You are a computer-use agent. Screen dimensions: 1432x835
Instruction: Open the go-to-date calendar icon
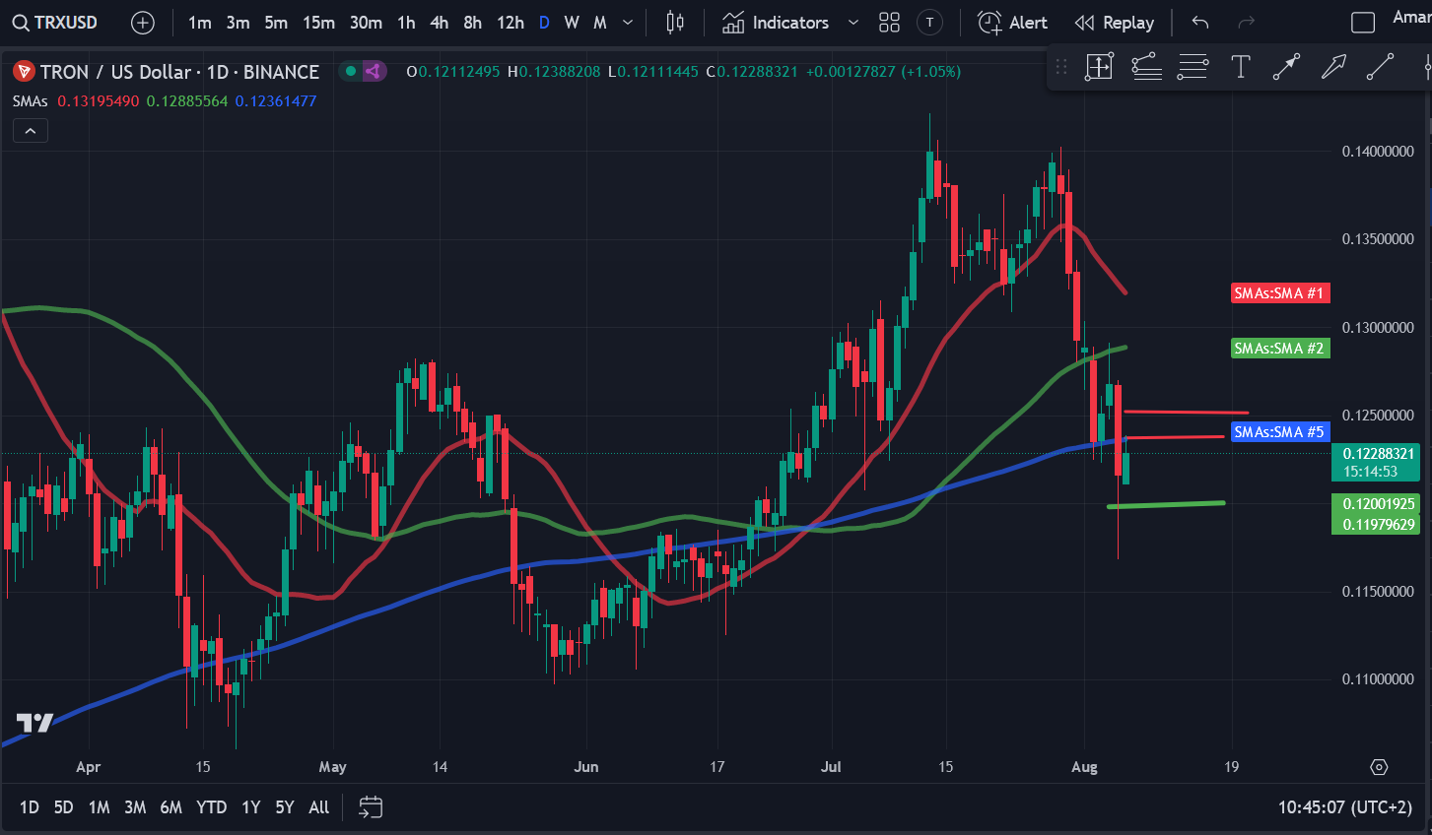click(371, 807)
